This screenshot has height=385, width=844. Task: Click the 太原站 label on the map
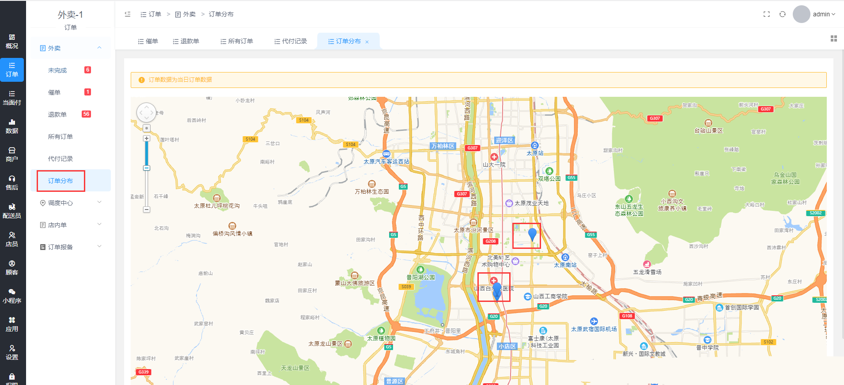tap(535, 153)
